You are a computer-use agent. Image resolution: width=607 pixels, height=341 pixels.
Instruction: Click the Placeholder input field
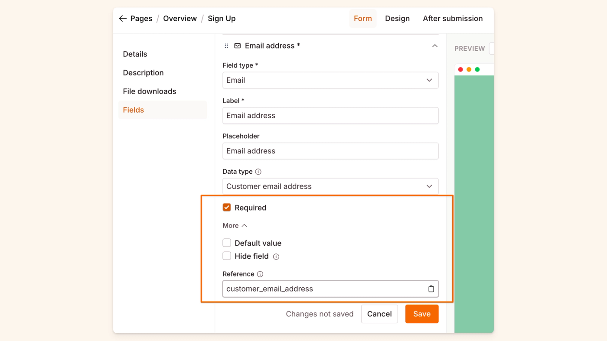(x=330, y=151)
